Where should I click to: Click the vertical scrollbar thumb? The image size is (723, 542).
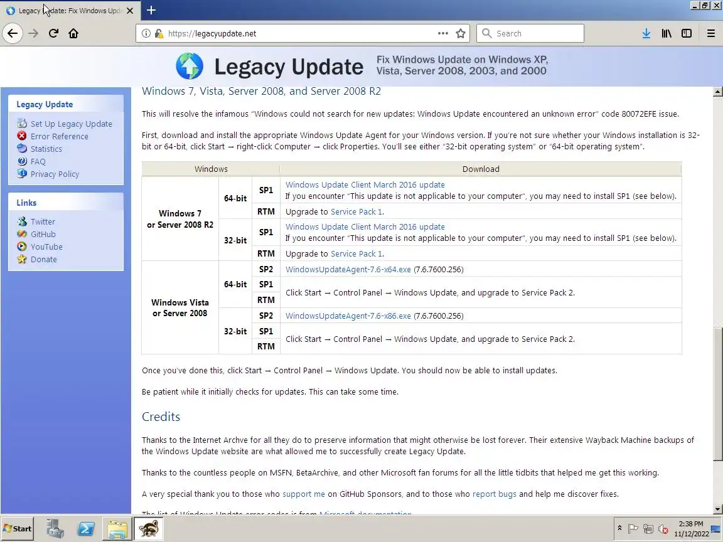tap(717, 393)
